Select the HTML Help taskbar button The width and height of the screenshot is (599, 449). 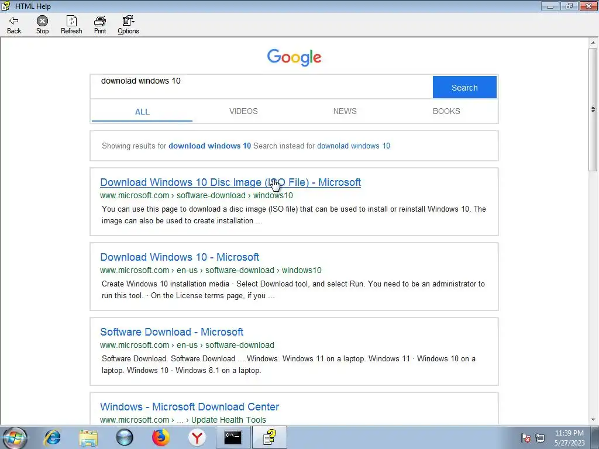click(x=269, y=437)
